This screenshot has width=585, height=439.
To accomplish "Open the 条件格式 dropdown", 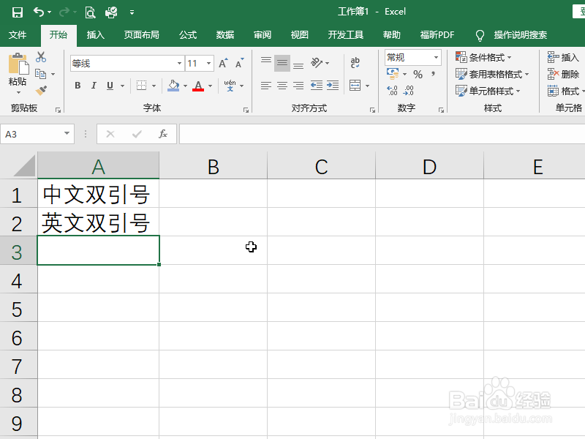I will coord(483,57).
